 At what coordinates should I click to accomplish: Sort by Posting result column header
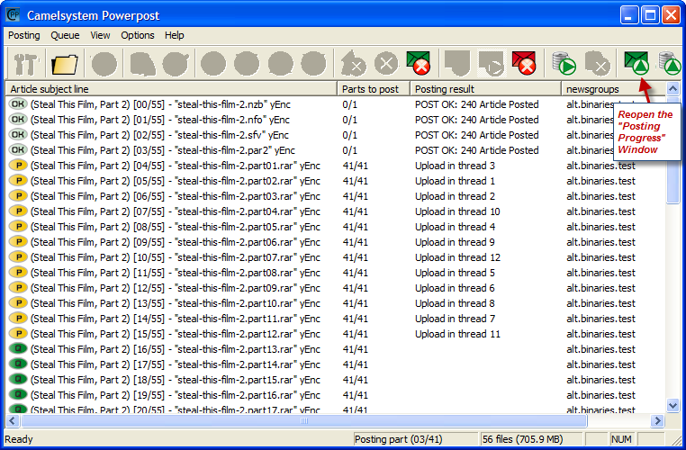tap(485, 89)
